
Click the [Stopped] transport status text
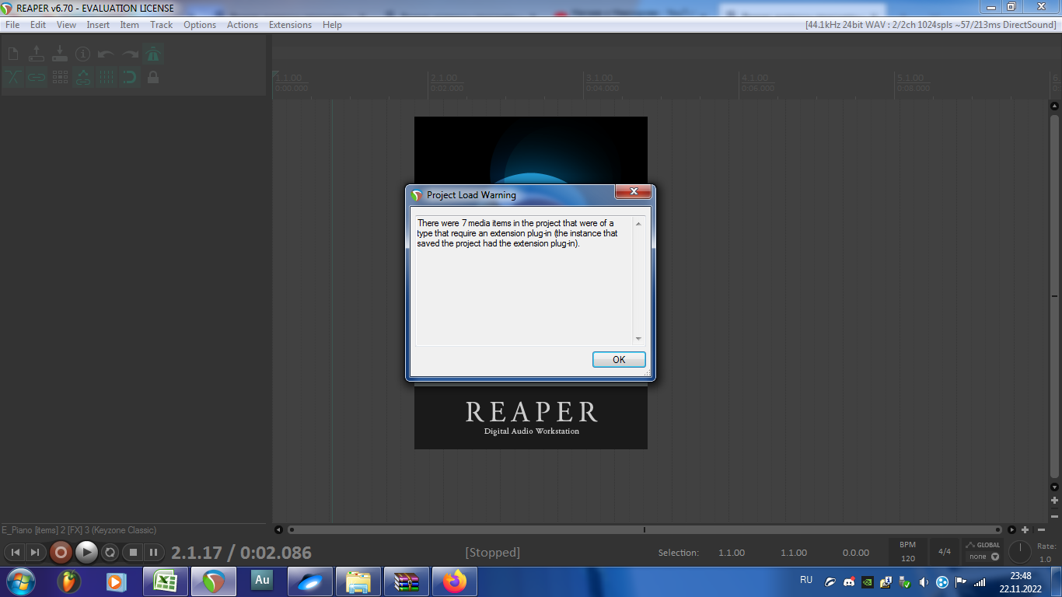pos(492,553)
